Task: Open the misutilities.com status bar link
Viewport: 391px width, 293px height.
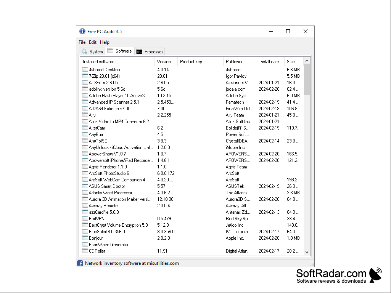Action: coord(132,263)
